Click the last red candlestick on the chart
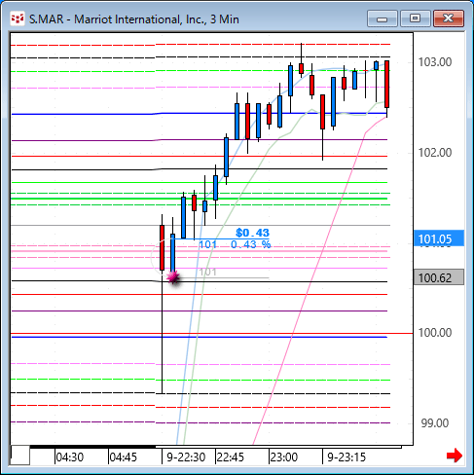Screen dimensions: 474x475 point(386,84)
